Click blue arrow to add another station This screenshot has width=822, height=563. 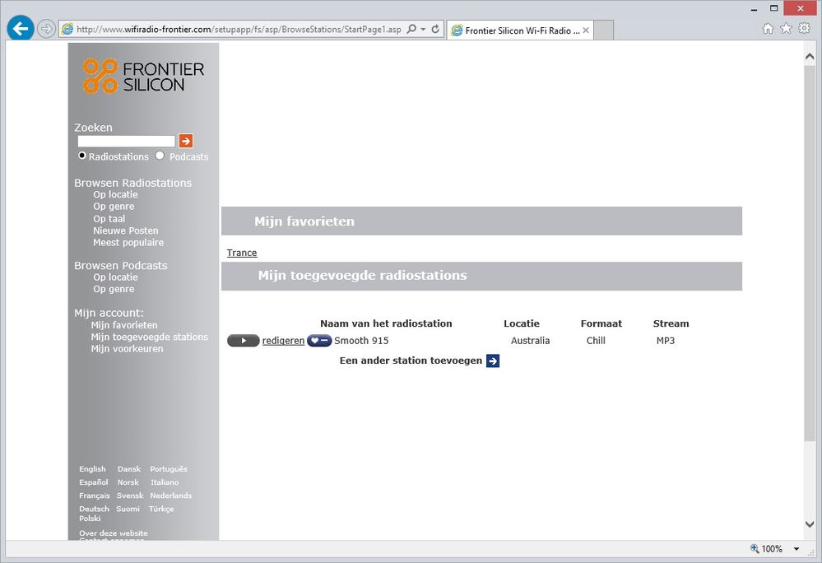[x=493, y=361]
